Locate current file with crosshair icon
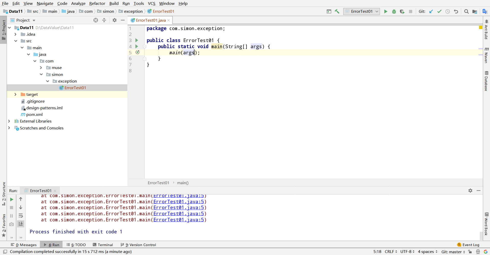Viewport: 490px width, 255px height. coord(96,20)
